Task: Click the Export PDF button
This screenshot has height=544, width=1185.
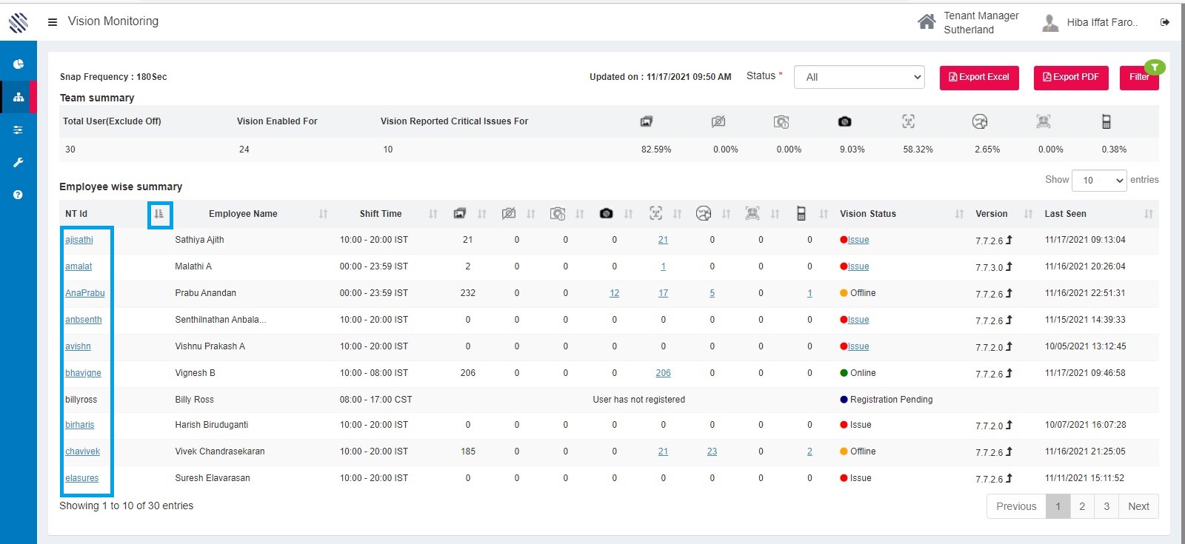Action: (1071, 77)
